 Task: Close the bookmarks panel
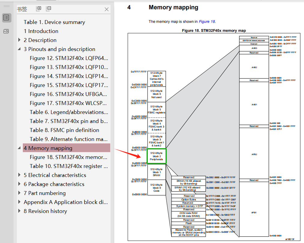[106, 9]
